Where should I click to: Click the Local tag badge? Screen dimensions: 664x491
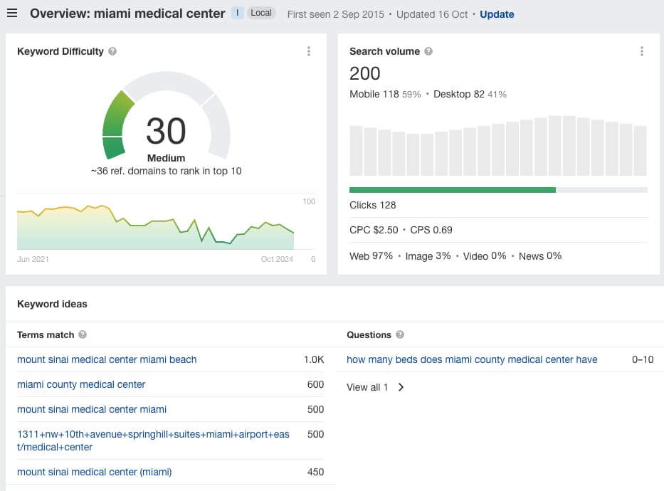[x=261, y=13]
